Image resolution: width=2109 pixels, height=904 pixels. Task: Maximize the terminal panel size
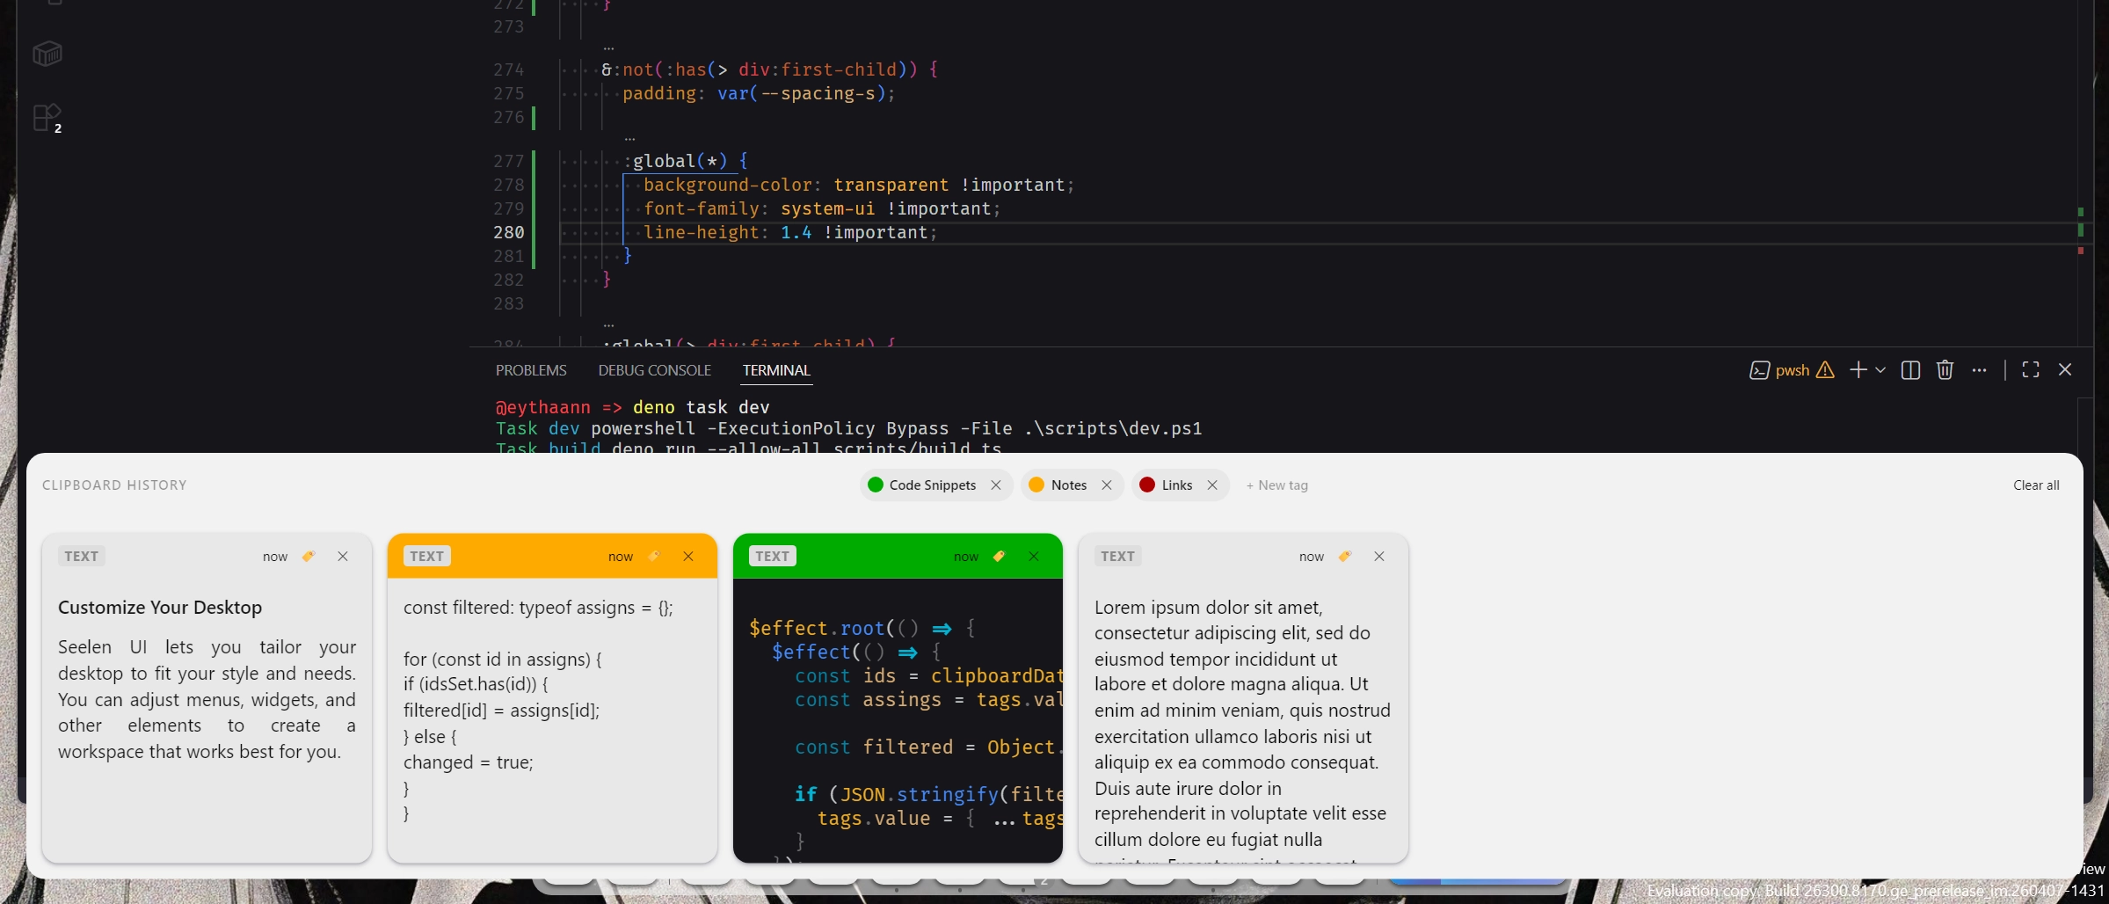point(2031,370)
